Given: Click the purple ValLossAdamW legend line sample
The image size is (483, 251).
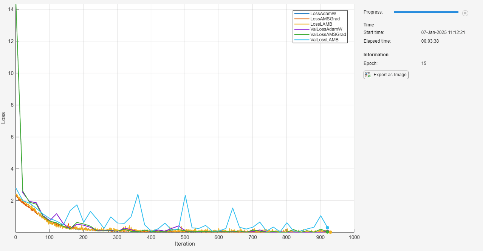Looking at the screenshot, I should [x=301, y=29].
